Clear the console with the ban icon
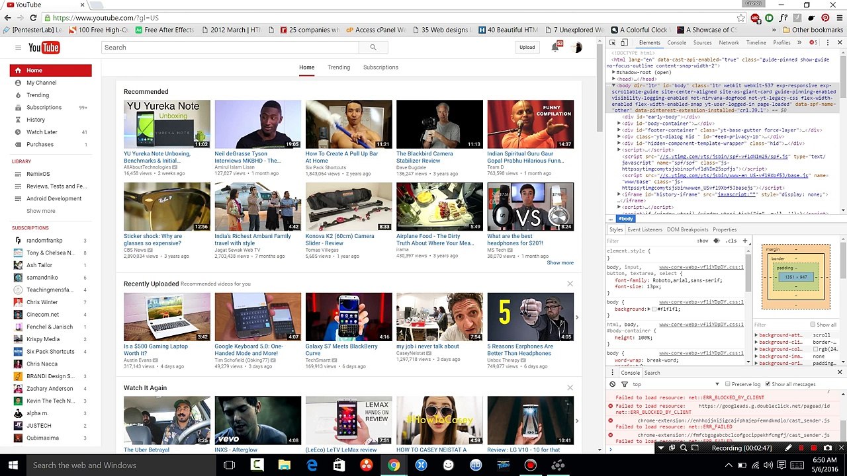 (x=613, y=384)
